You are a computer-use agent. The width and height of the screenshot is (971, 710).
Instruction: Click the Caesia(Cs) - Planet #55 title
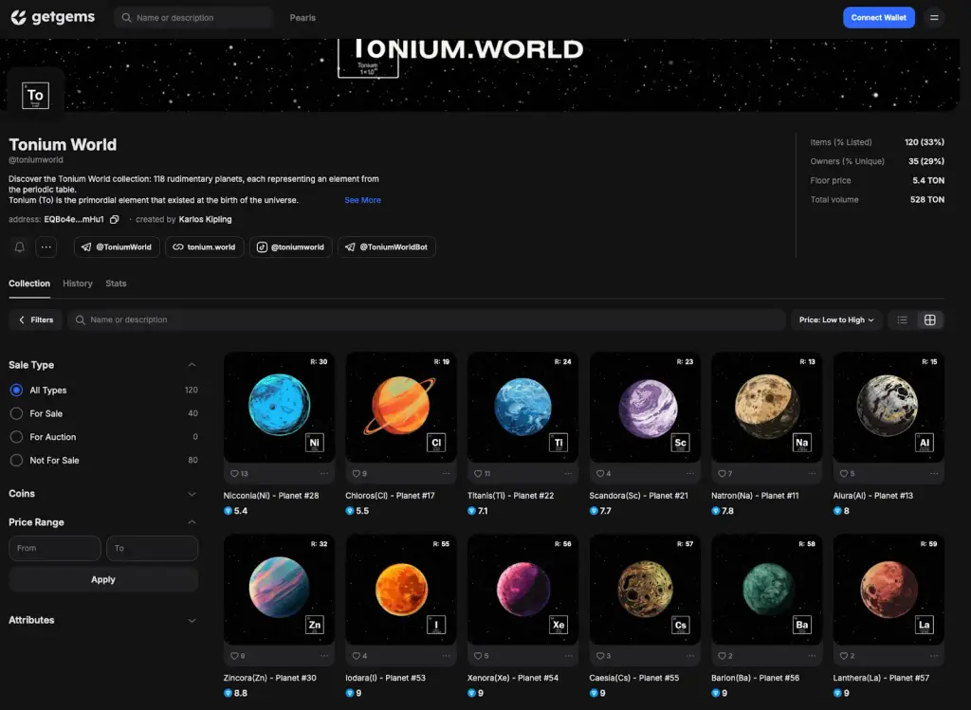coord(634,678)
